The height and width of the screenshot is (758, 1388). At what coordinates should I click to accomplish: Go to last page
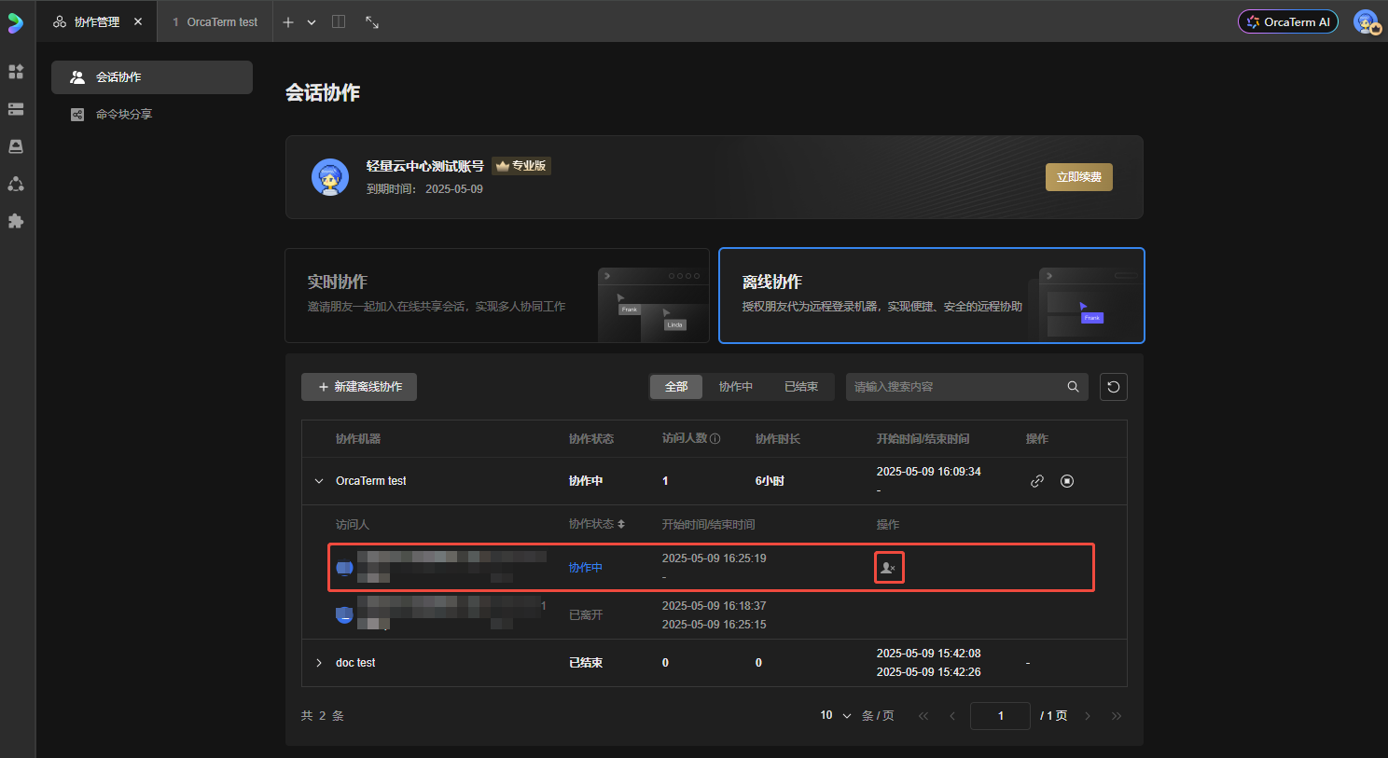[1117, 716]
